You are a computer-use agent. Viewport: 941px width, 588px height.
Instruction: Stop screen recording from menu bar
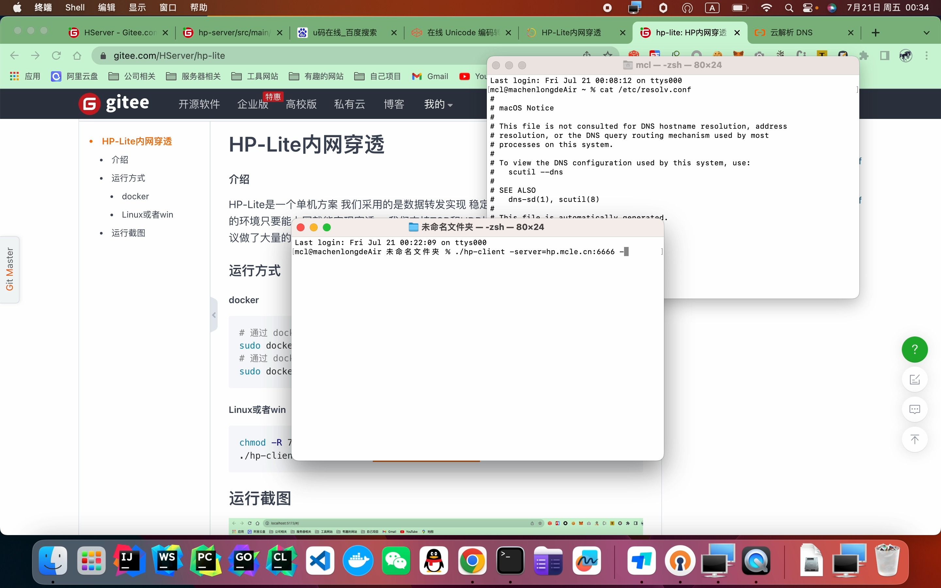[x=607, y=8]
